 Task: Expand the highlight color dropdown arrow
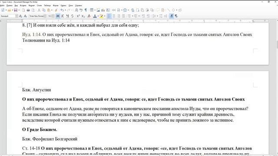[x=105, y=16]
